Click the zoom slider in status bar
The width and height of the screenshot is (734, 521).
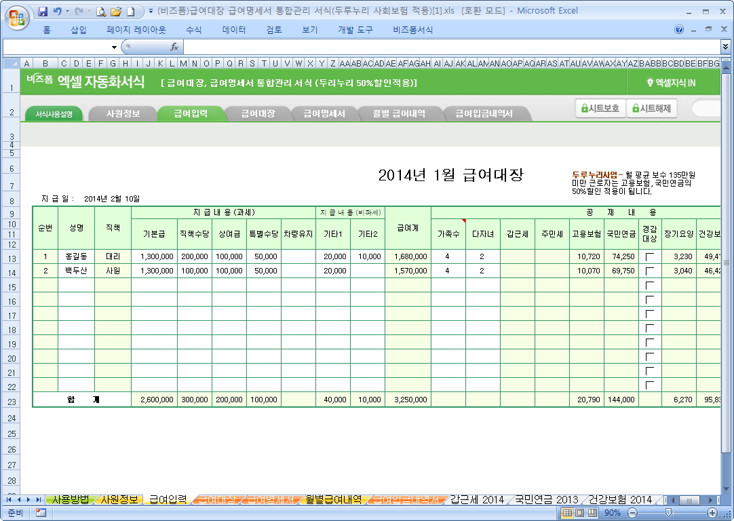coord(668,513)
